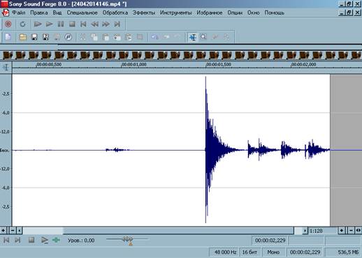Open the Инструменты menu
This screenshot has height=258, width=362.
[x=175, y=13]
